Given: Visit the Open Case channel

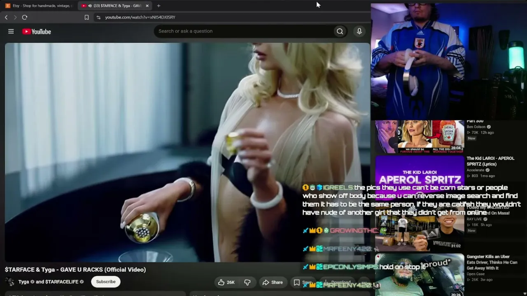Looking at the screenshot, I should pyautogui.click(x=476, y=274).
